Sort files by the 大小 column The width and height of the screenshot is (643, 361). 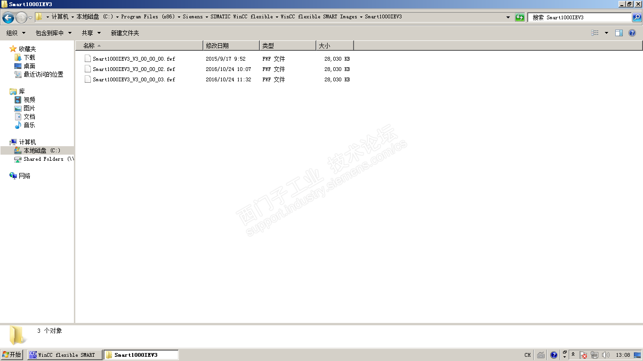[x=335, y=46]
